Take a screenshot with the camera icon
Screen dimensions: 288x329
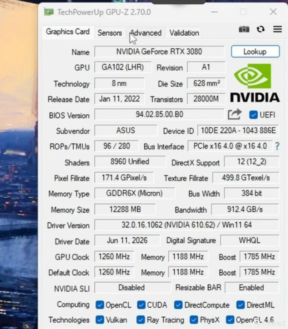(244, 29)
